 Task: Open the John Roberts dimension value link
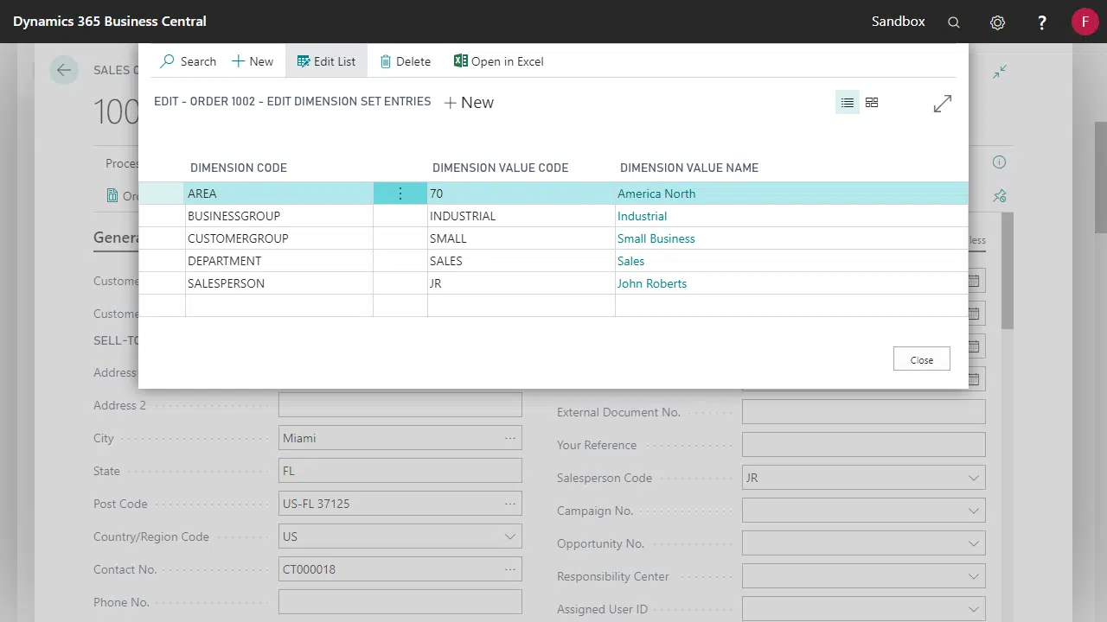coord(651,283)
